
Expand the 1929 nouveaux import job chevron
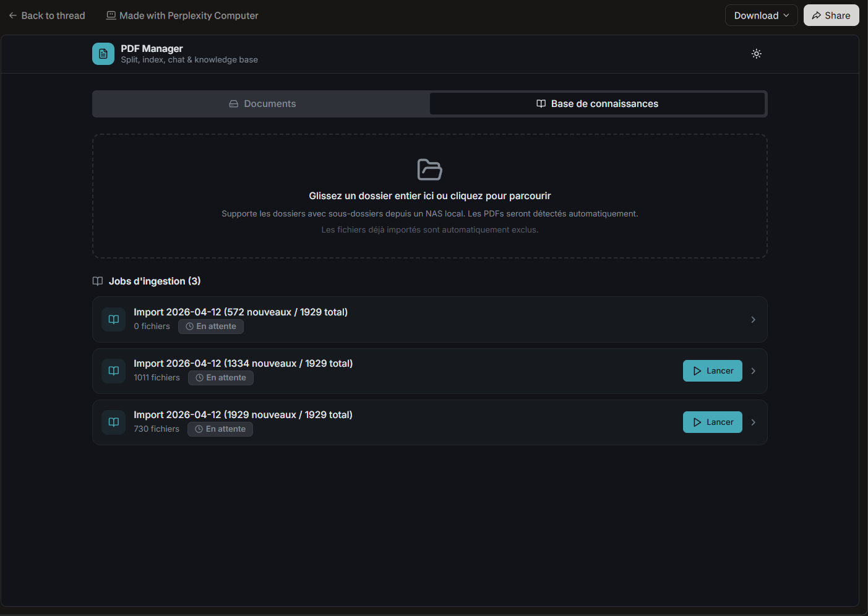point(753,422)
